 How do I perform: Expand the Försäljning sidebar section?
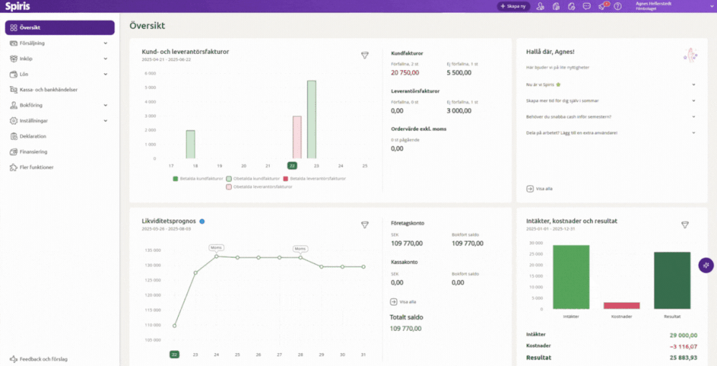pos(106,43)
